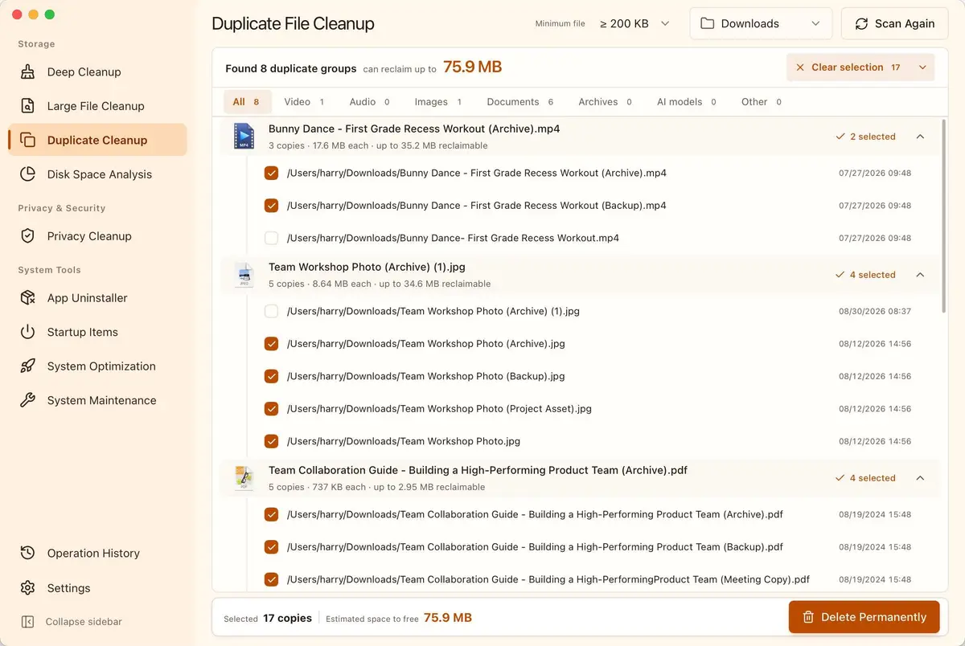Click the Settings gear icon

click(28, 588)
